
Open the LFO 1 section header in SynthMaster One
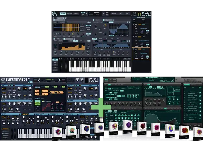(10, 114)
